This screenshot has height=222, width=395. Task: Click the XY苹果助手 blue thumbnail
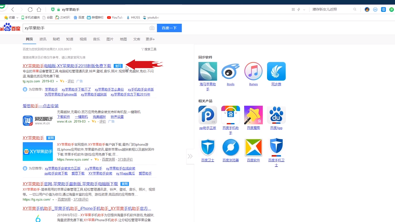(38, 151)
